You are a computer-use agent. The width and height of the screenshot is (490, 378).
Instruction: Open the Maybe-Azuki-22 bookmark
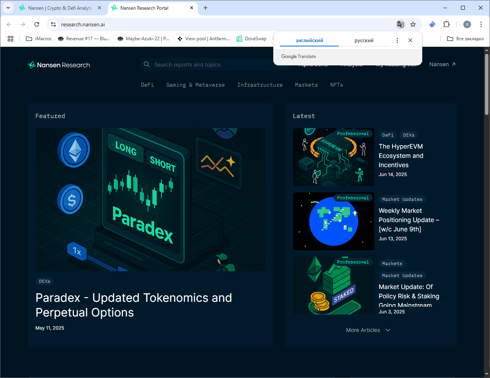point(143,39)
